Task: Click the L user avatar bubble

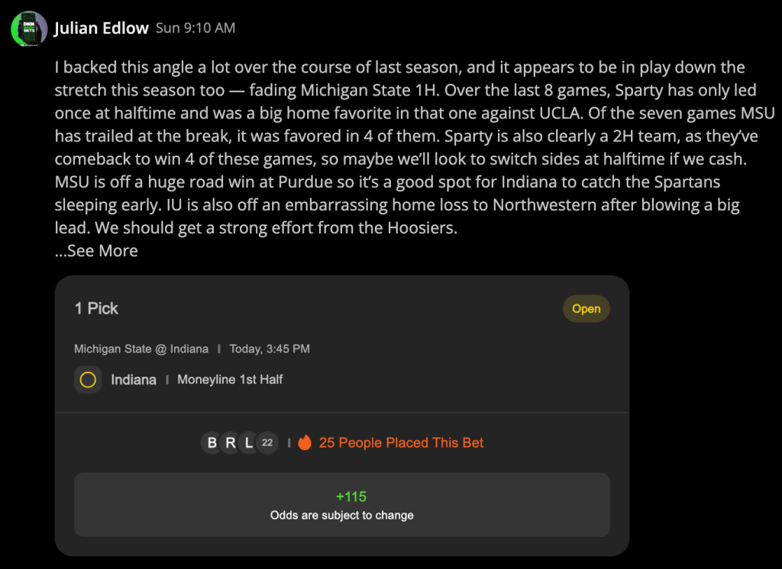Action: tap(248, 442)
